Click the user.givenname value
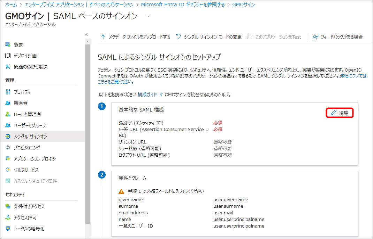This screenshot has width=373, height=239. pyautogui.click(x=231, y=200)
